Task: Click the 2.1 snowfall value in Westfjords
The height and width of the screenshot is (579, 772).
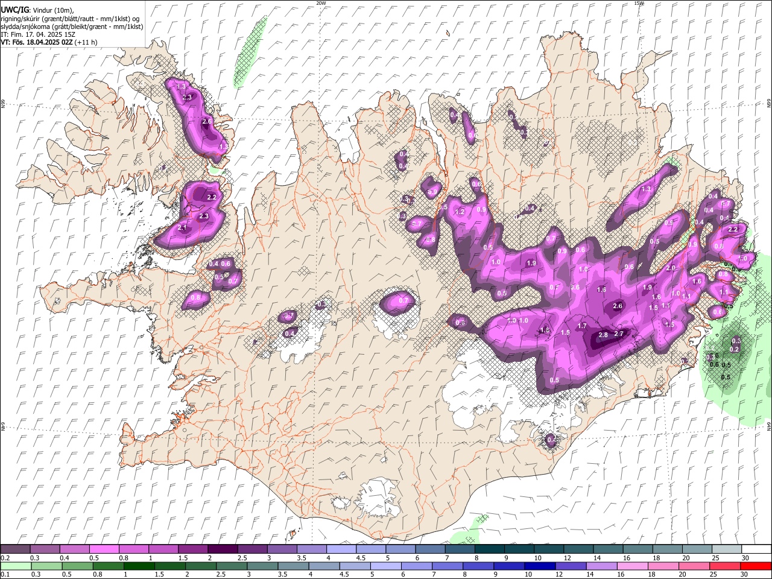Action: [183, 227]
